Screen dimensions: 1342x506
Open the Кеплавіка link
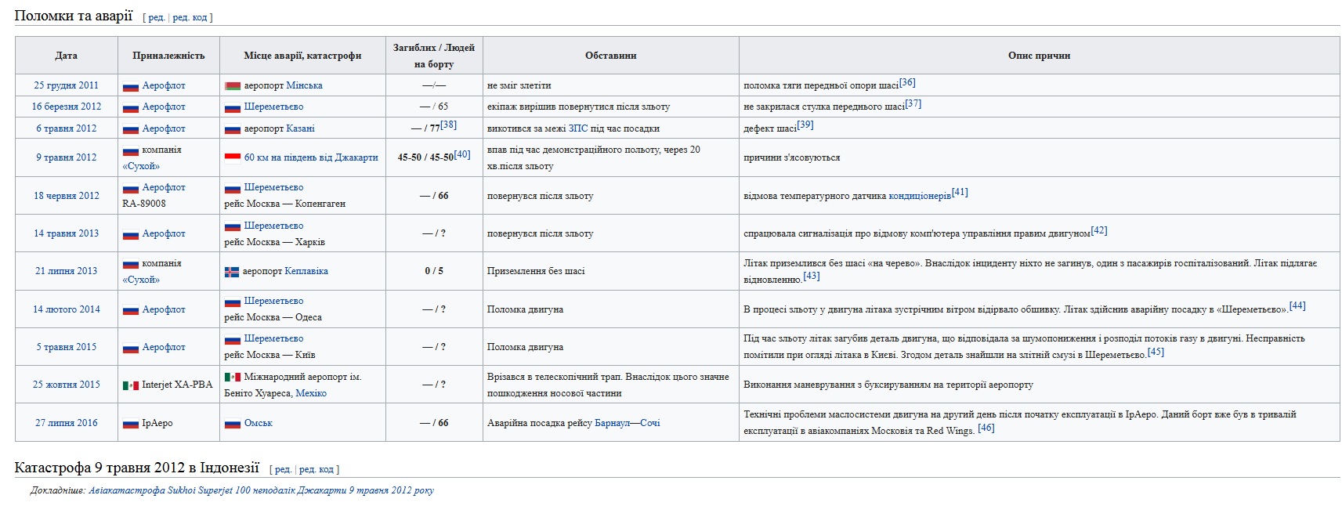[x=306, y=271]
